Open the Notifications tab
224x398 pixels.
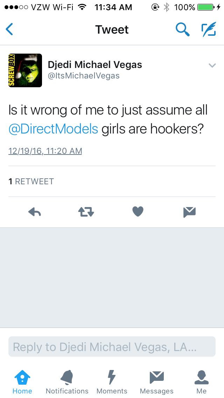[x=67, y=382]
